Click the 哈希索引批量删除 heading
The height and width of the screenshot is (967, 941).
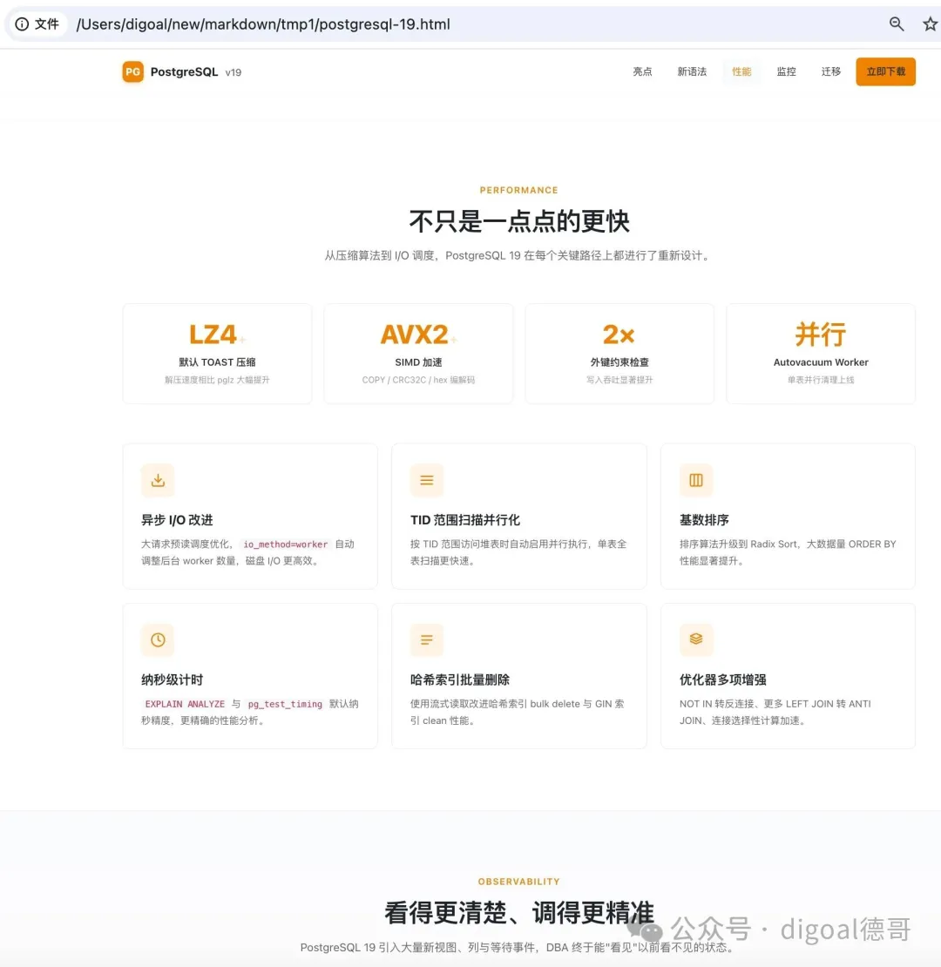click(x=460, y=680)
